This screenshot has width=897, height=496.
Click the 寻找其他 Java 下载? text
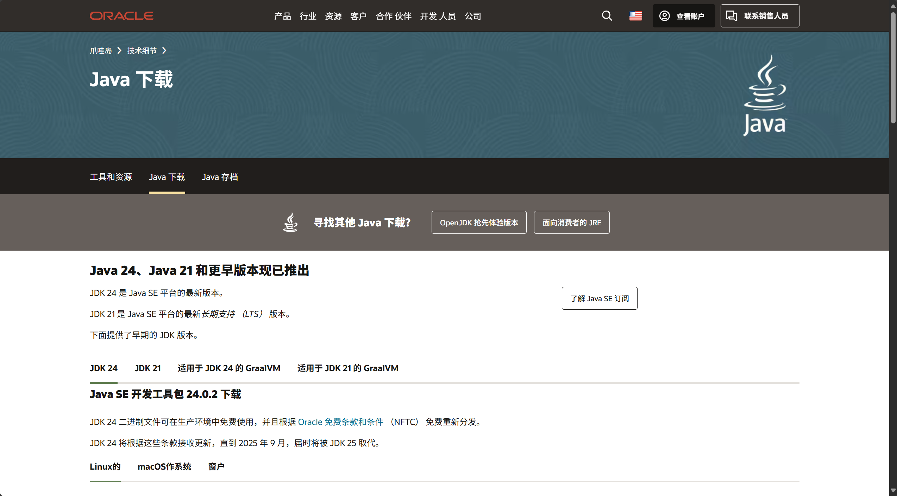click(x=362, y=223)
